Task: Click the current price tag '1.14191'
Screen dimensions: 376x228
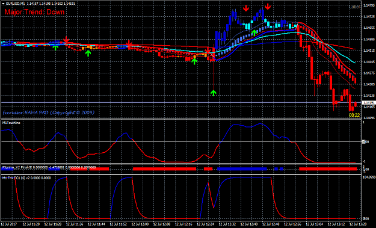Action: [368, 103]
